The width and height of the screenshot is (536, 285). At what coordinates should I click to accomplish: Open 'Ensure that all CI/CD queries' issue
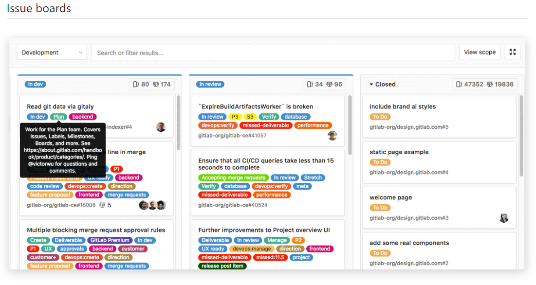266,164
